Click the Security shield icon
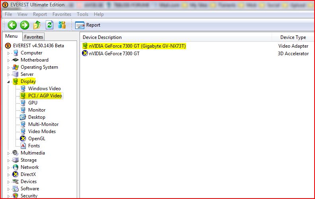Viewport: 315px width, 199px height. point(16,195)
